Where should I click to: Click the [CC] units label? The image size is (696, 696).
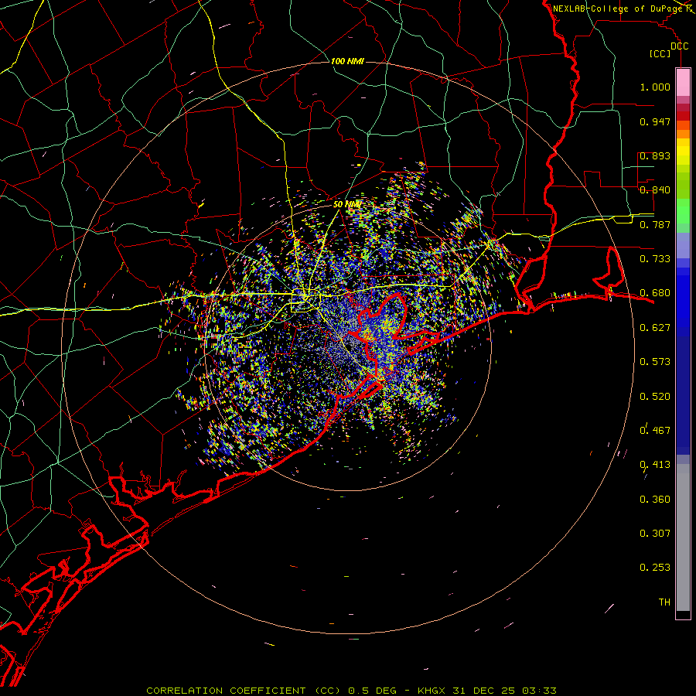point(660,53)
